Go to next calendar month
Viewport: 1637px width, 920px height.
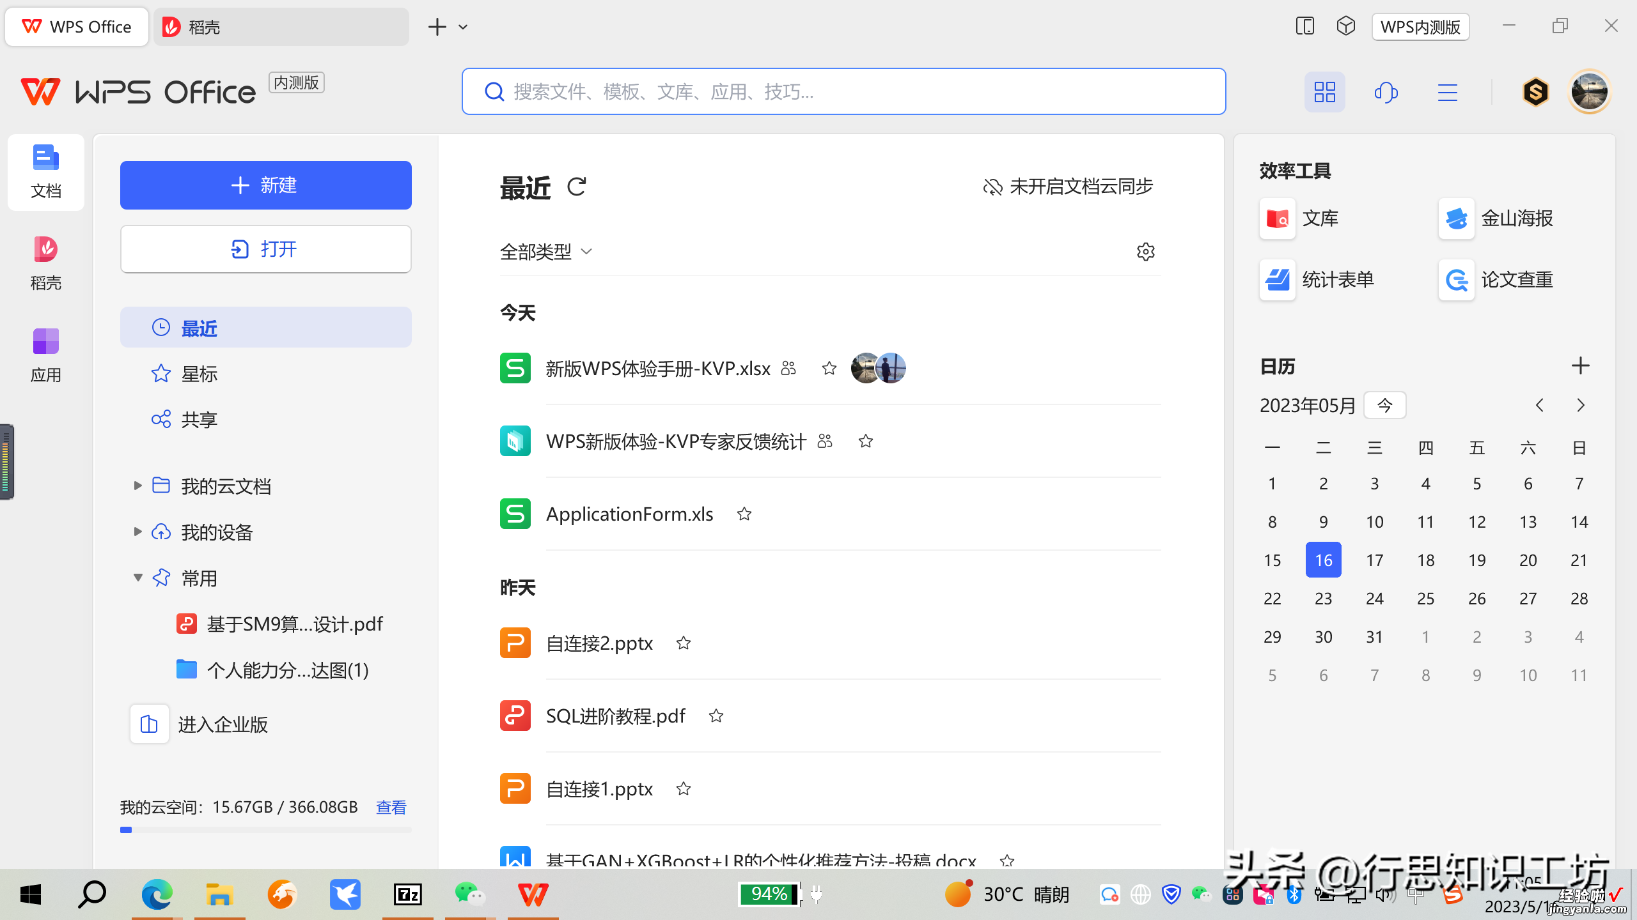pyautogui.click(x=1581, y=406)
